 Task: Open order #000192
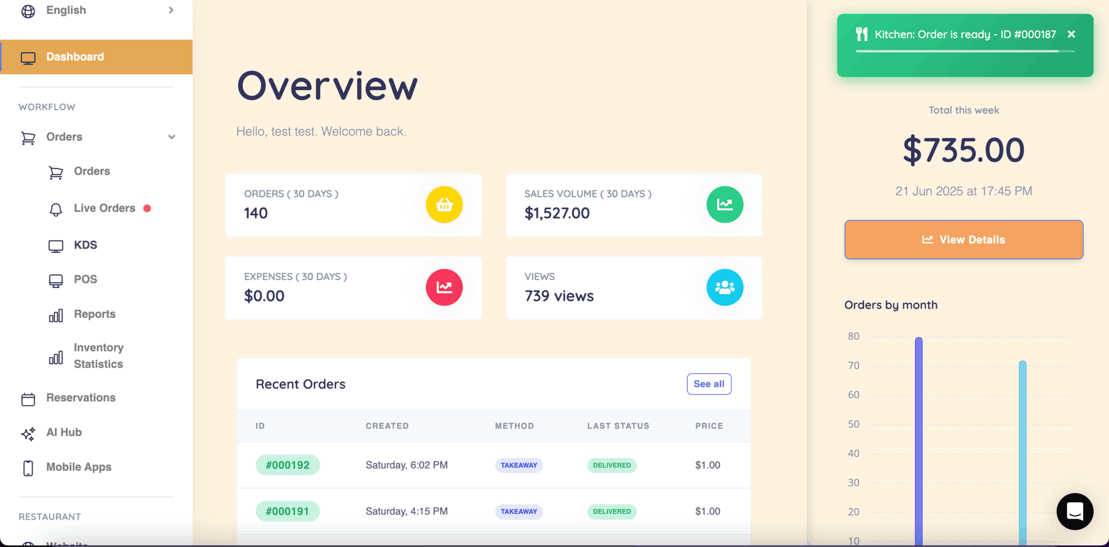[x=288, y=465]
